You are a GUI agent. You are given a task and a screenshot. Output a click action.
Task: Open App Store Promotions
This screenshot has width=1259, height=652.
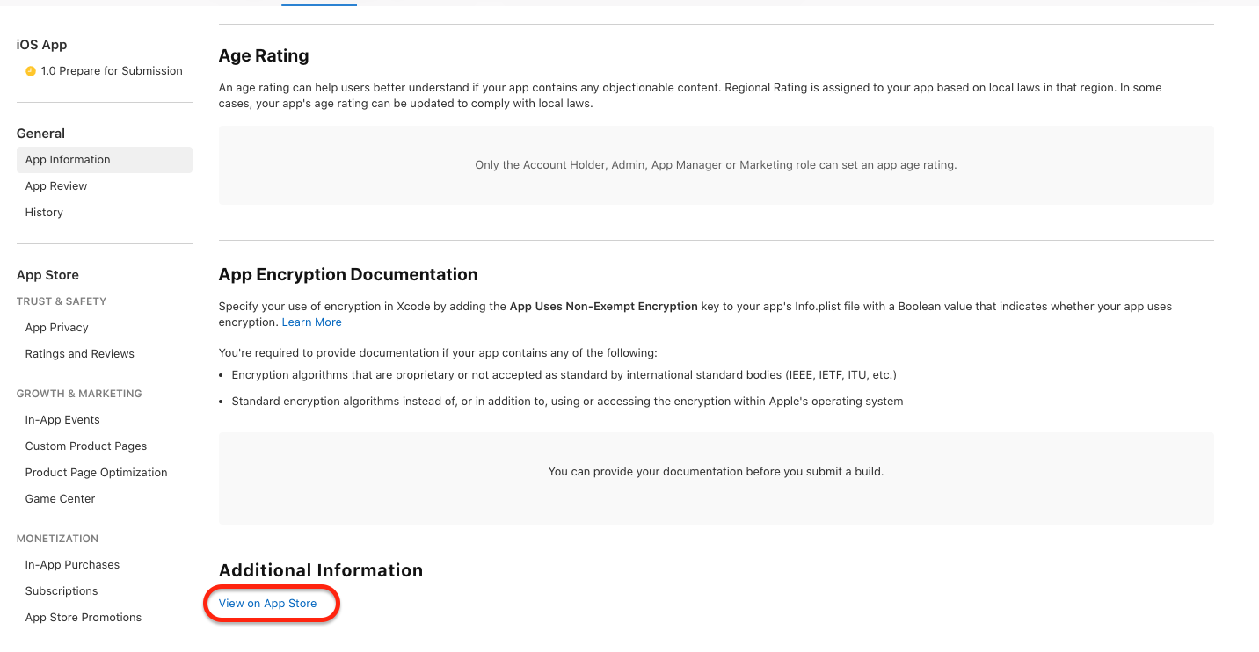point(83,617)
